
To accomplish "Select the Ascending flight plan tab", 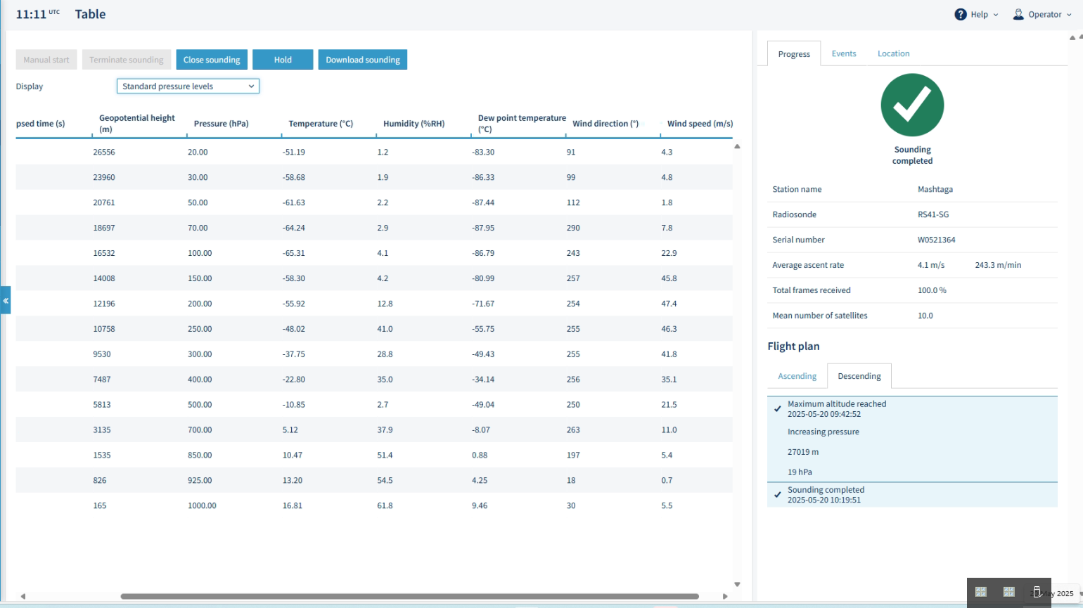I will coord(797,376).
